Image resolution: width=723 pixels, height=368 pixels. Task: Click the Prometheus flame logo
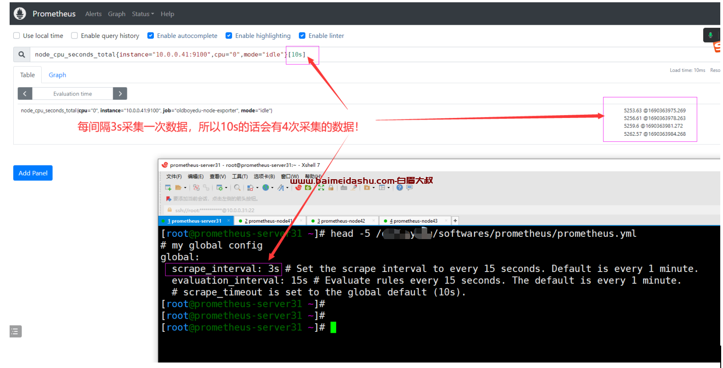pos(20,14)
